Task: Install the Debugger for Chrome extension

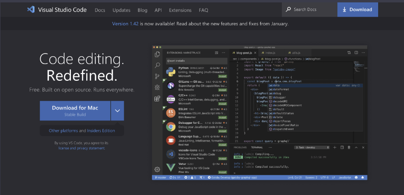Action: pyautogui.click(x=222, y=131)
